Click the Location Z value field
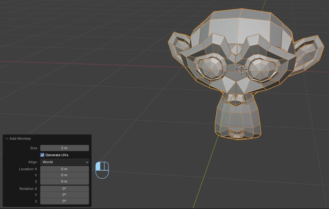This screenshot has height=209, width=329. (64, 181)
